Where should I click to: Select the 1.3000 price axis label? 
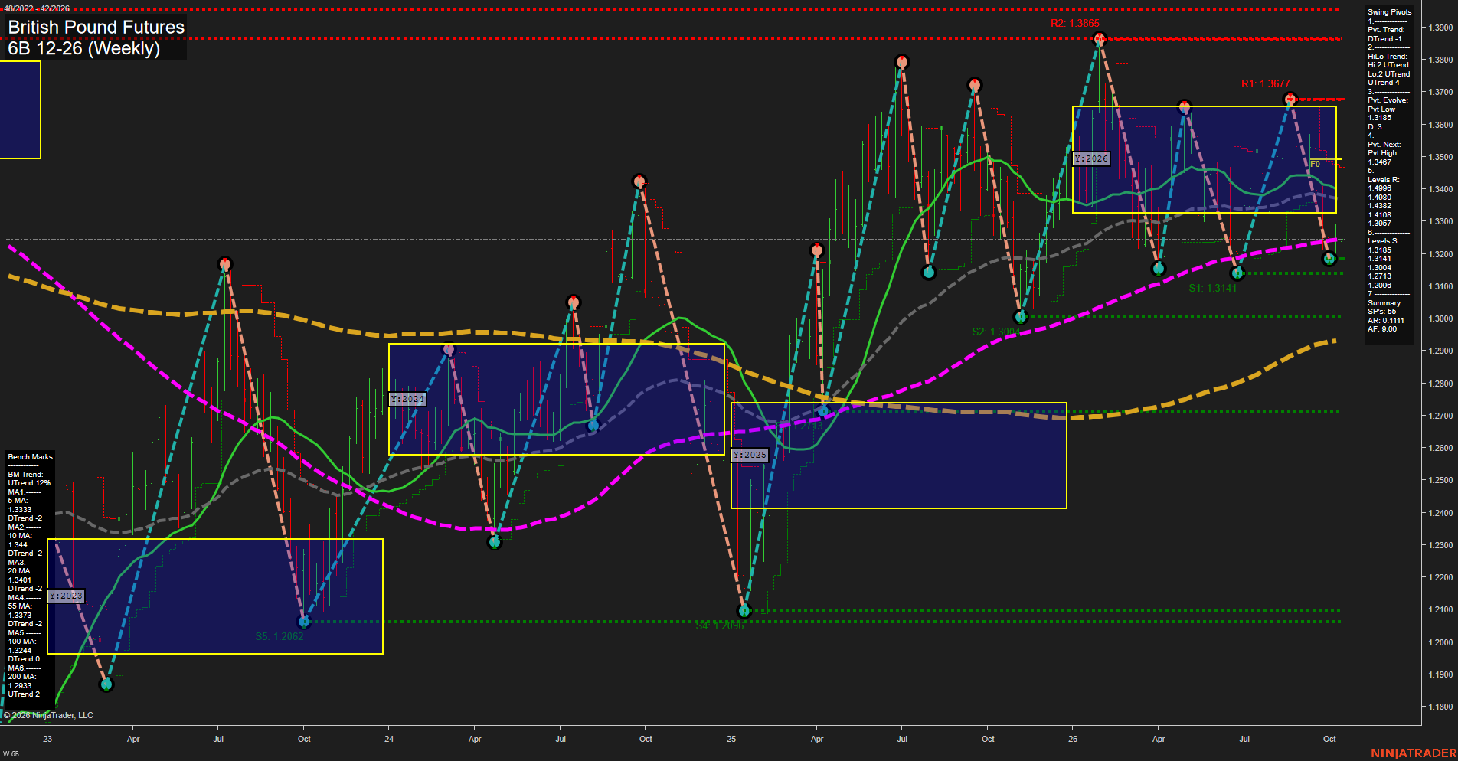(1440, 318)
